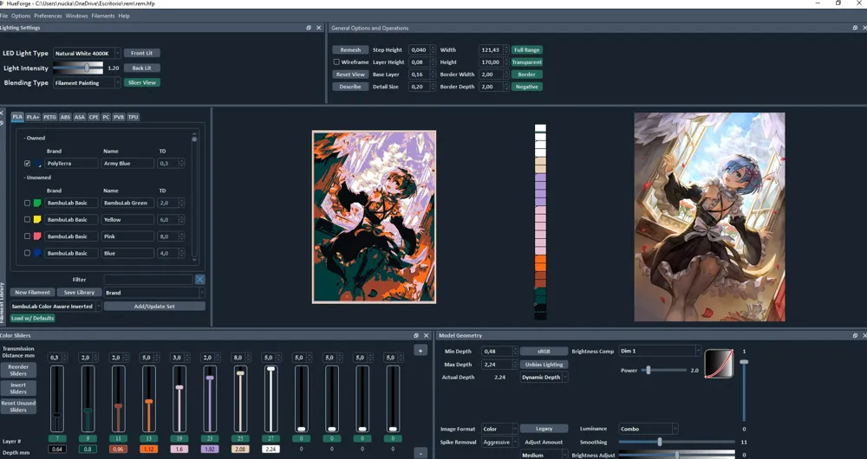Open the LED Light Type dropdown
Screen dimensions: 867x459
click(x=87, y=53)
